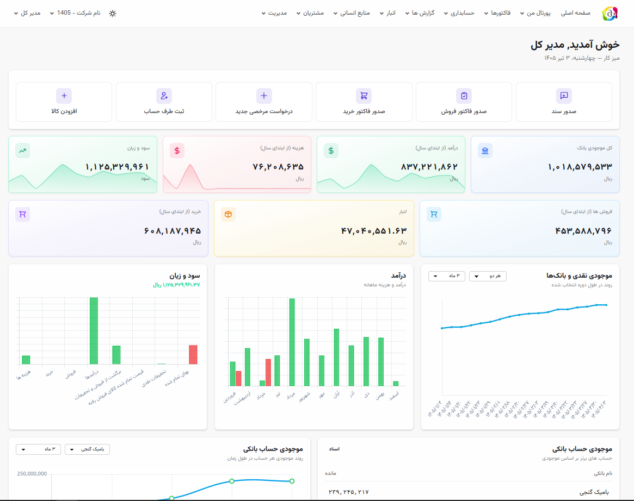Click the خوش آمدید, مدیر کل heading
Viewport: 634px width, 501px height.
[575, 45]
